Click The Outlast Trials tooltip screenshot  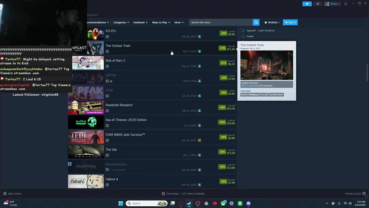point(267,65)
